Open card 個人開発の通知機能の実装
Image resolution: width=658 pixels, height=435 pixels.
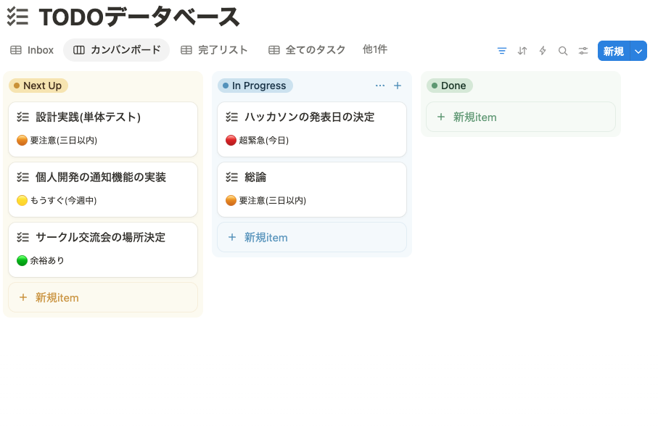click(103, 190)
